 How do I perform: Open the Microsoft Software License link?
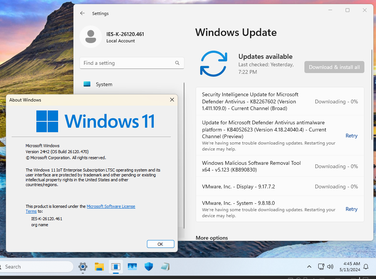click(x=111, y=206)
